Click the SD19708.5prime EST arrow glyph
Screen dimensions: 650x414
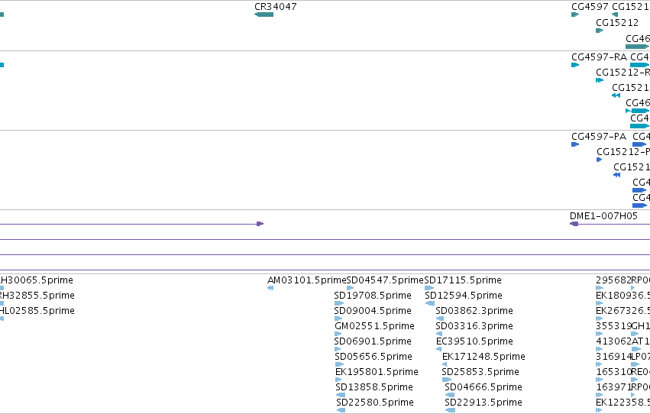click(x=339, y=303)
